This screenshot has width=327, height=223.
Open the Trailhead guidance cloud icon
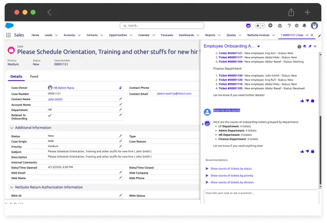pos(280,26)
